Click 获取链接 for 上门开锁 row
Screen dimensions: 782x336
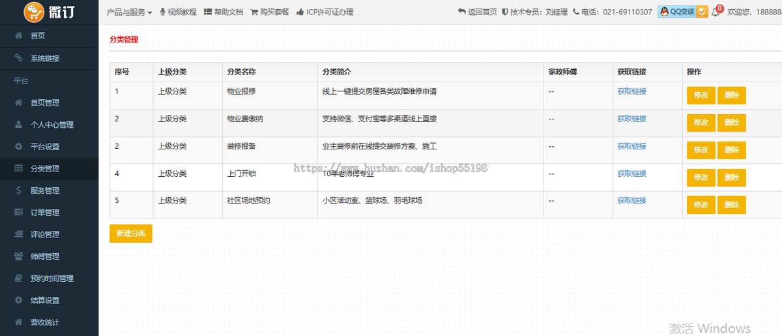(x=632, y=174)
